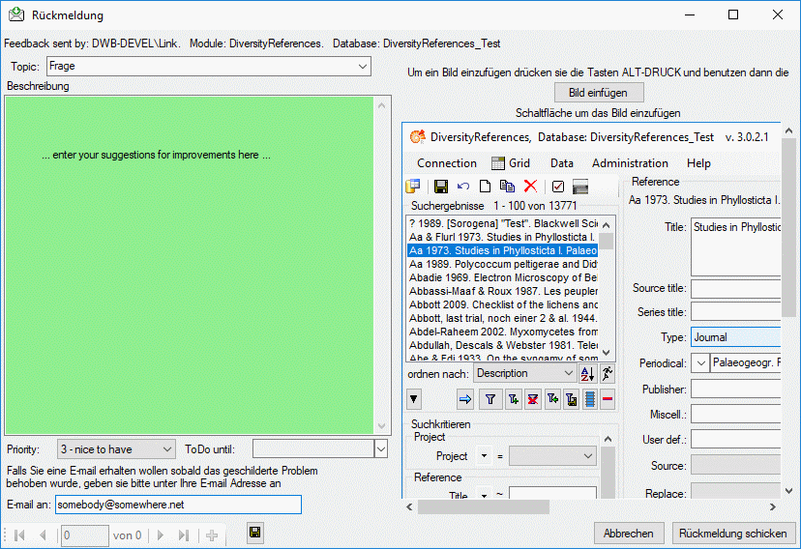Click the running man icon
This screenshot has width=801, height=549.
point(607,373)
